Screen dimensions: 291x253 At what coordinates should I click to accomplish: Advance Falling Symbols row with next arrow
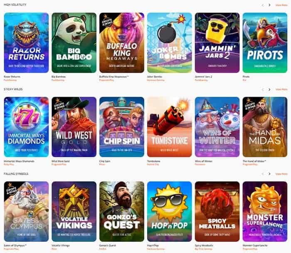pyautogui.click(x=269, y=174)
